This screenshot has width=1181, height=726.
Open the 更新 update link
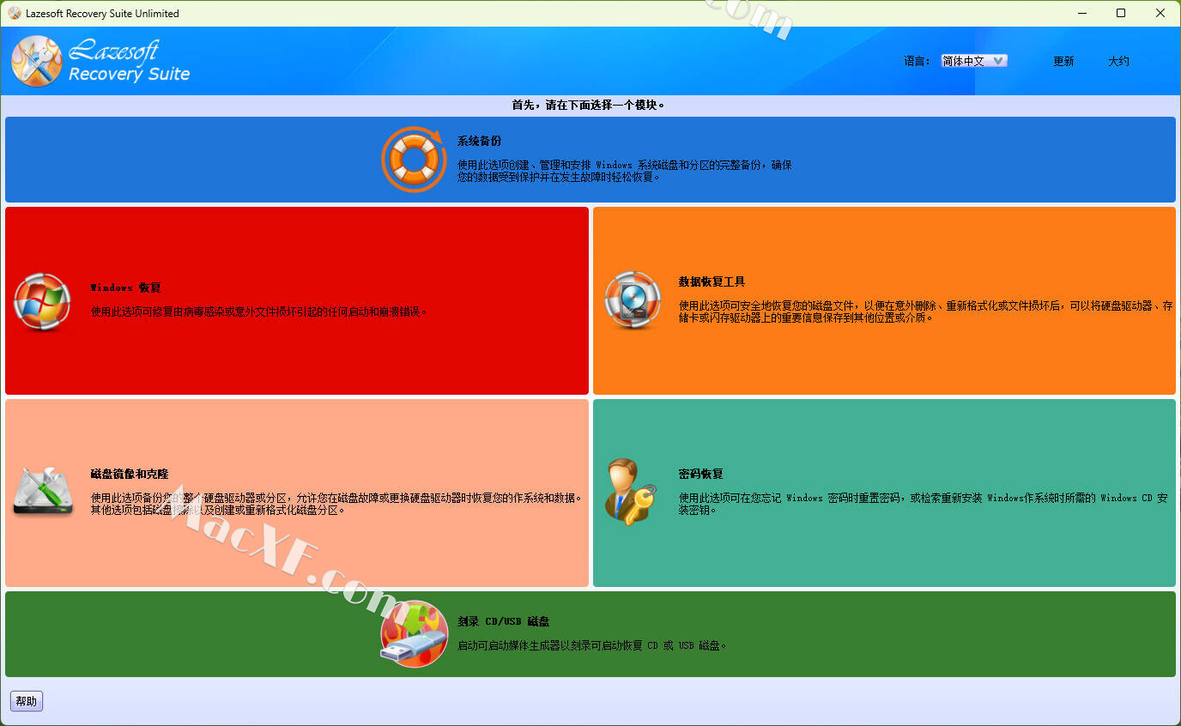[x=1063, y=61]
